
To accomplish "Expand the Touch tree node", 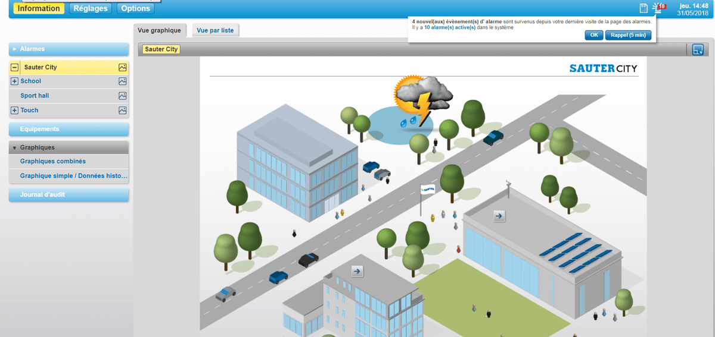I will click(14, 111).
